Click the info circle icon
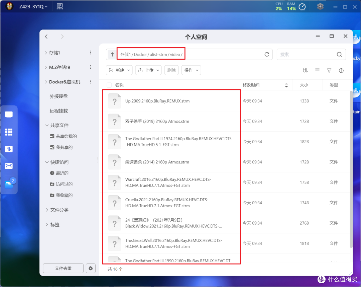Viewport: 361px width, 287px height. coord(341,70)
